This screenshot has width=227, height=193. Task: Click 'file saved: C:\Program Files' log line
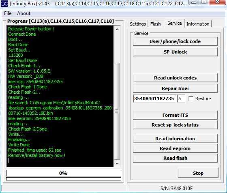[54, 103]
